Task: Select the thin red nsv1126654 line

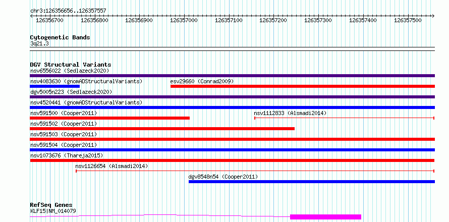Action: click(255, 171)
